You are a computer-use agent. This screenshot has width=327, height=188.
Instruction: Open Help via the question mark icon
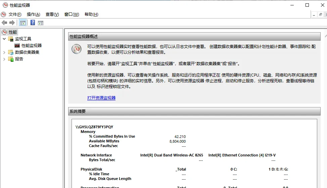pyautogui.click(x=33, y=22)
